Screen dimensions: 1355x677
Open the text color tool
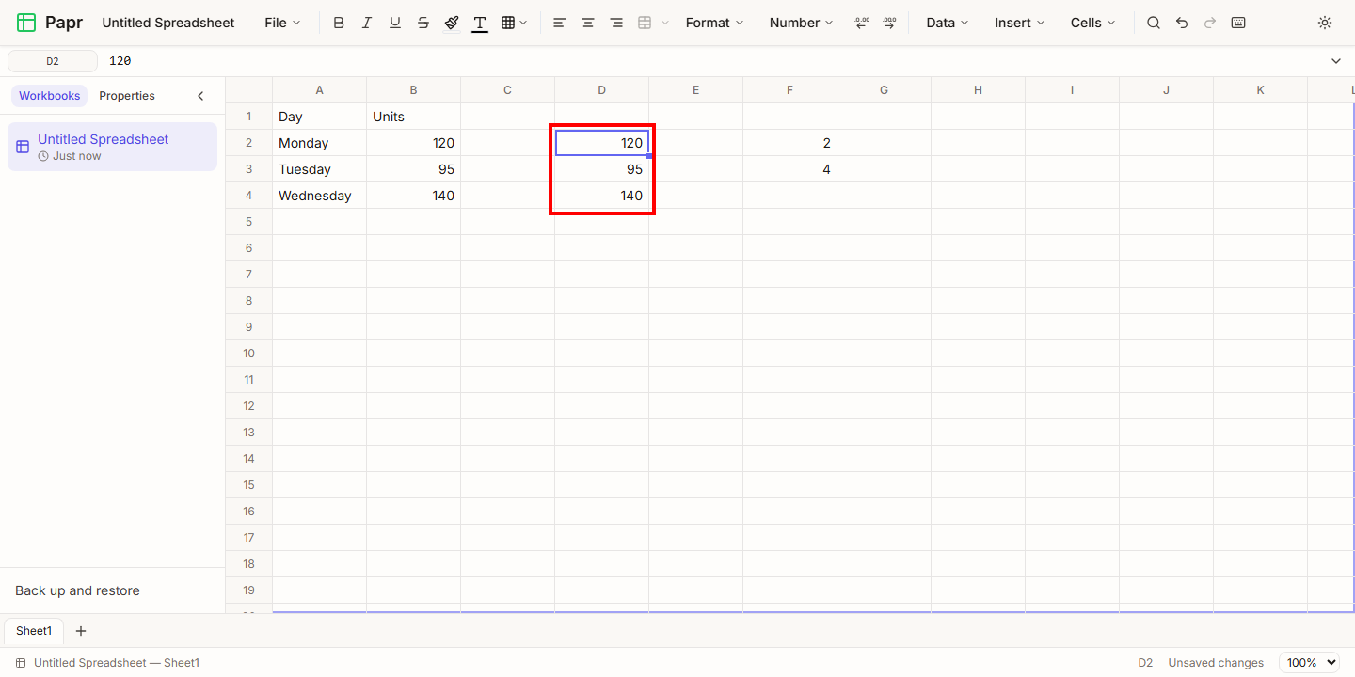(x=480, y=23)
